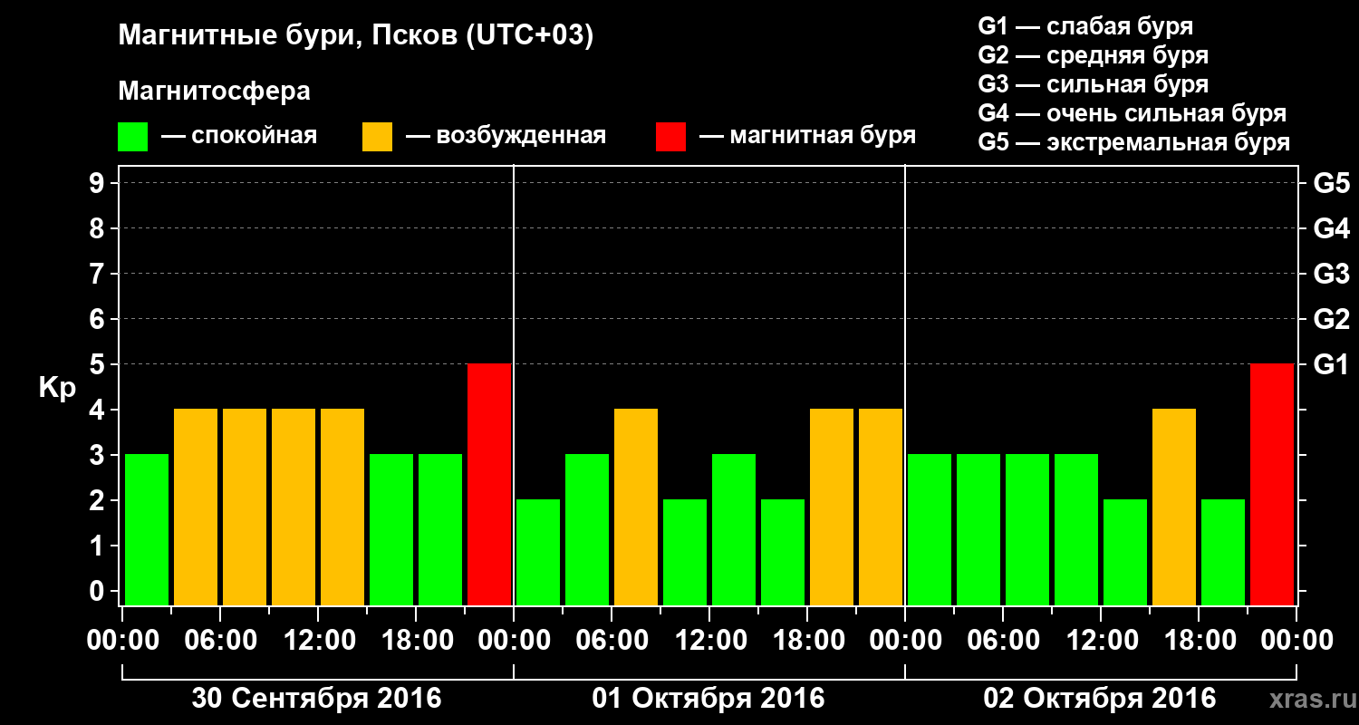The height and width of the screenshot is (725, 1359).
Task: Click the 'G4' label on the right axis
Action: [x=1331, y=229]
